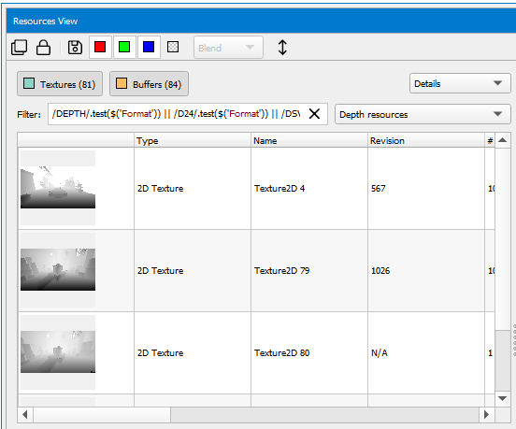Click the save resource disk icon

click(x=75, y=48)
